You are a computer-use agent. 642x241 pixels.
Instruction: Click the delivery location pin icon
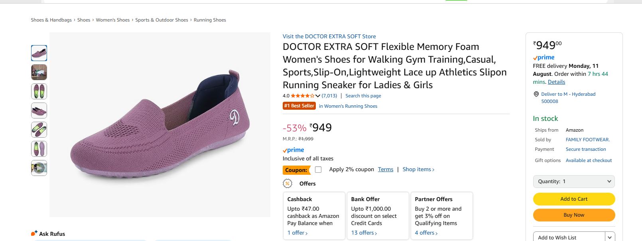[x=536, y=94]
